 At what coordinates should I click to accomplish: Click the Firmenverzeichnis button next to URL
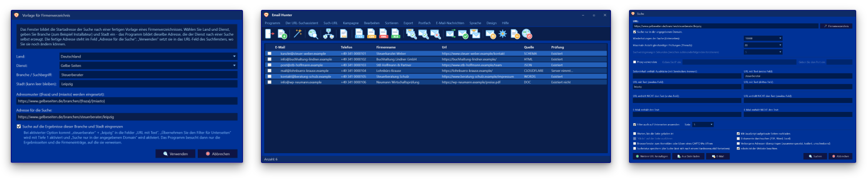[836, 26]
